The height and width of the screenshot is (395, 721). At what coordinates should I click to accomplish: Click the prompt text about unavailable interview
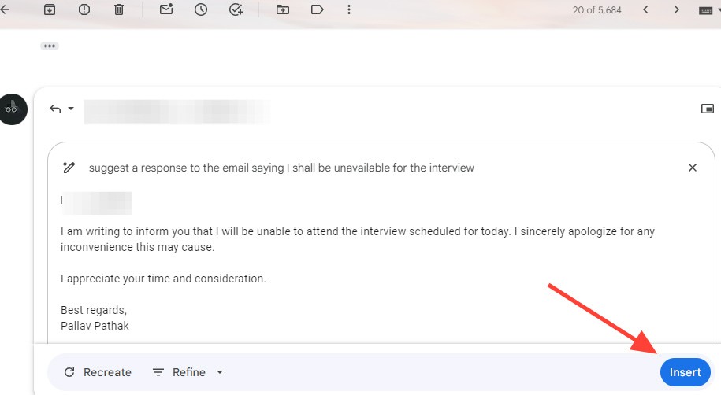[x=281, y=168]
